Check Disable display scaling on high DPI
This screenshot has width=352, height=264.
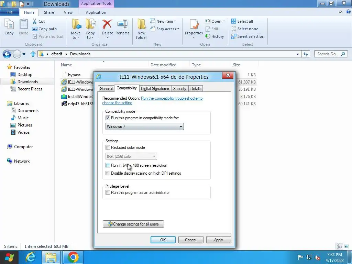(108, 173)
